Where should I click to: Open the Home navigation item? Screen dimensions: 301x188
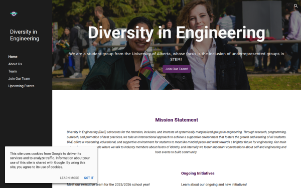click(x=13, y=57)
